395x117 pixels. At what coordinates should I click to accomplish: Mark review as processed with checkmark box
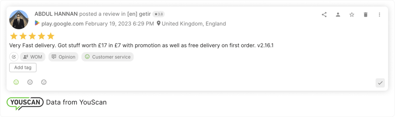(380, 83)
